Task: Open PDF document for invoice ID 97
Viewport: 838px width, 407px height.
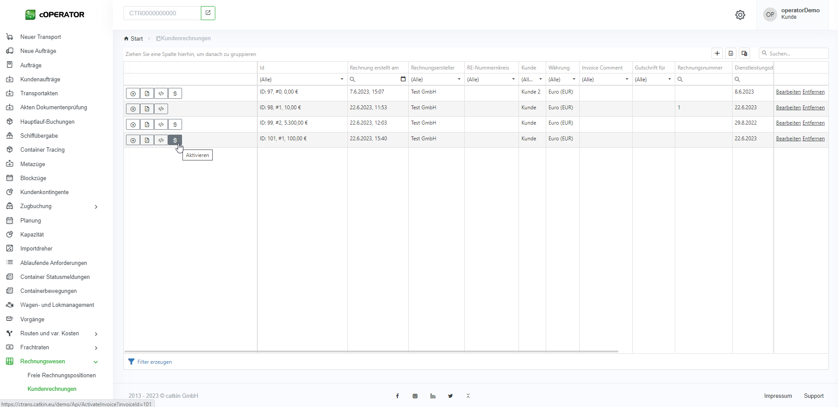Action: 147,94
